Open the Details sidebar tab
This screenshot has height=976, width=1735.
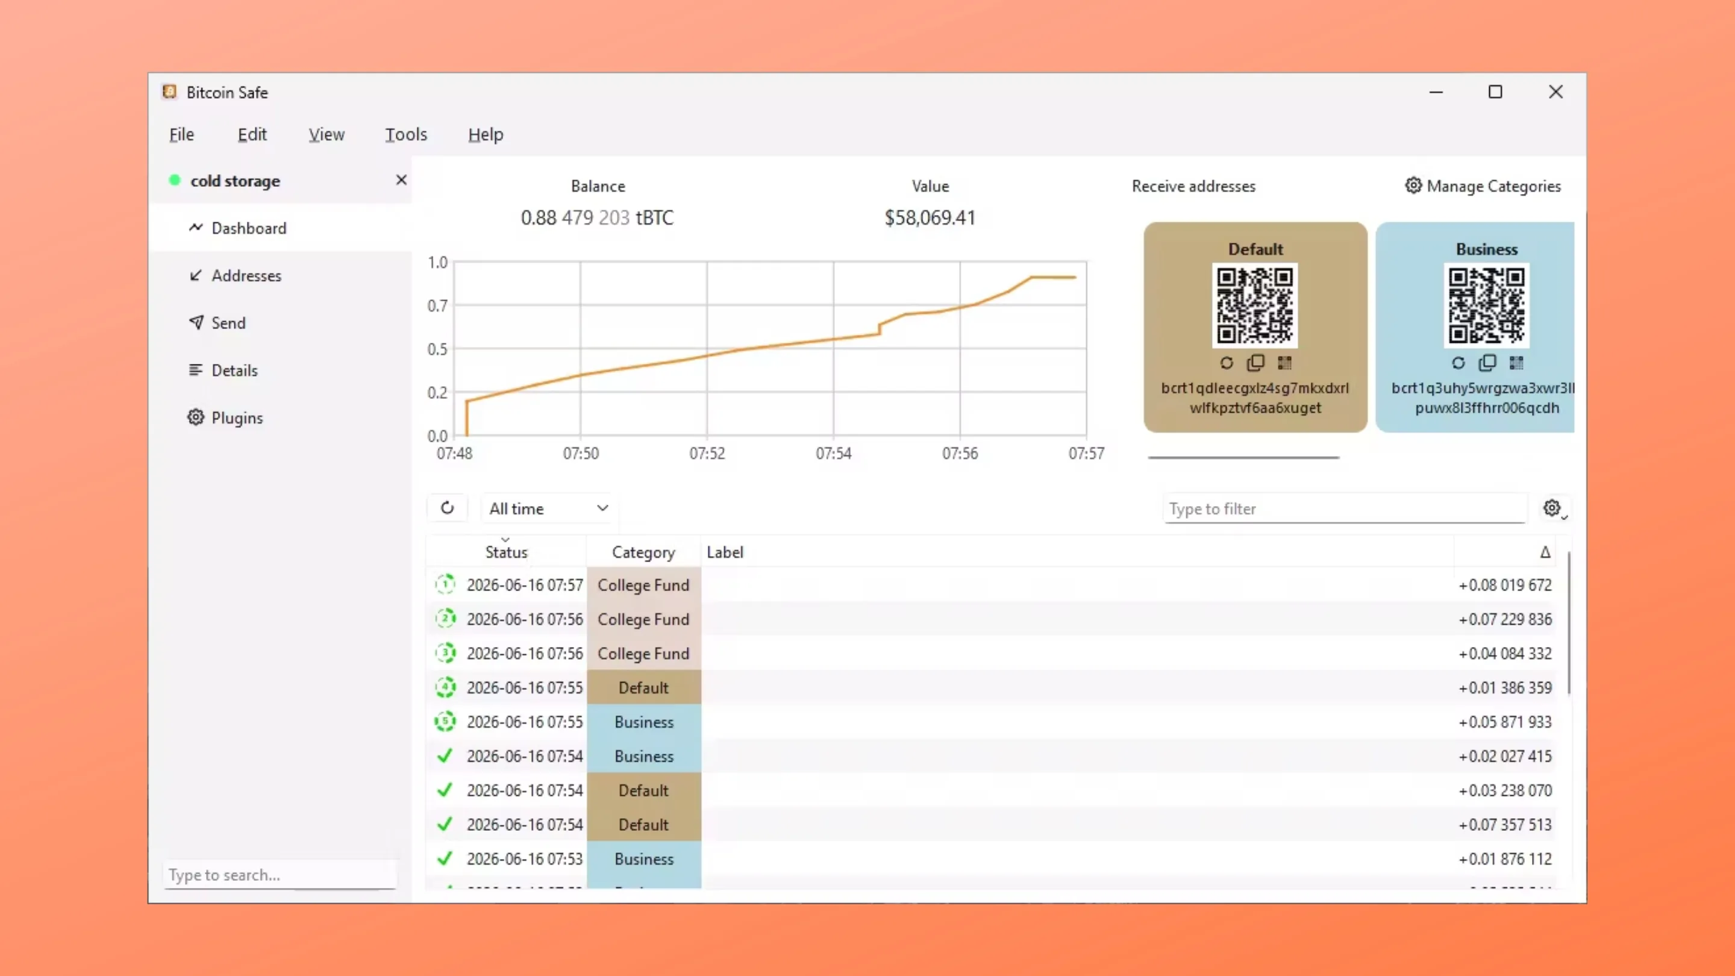pos(281,371)
